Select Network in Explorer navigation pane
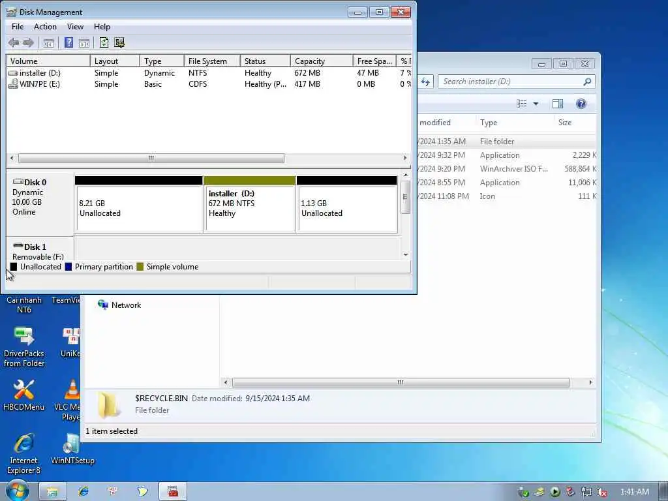Viewport: 668px width, 501px height. (120, 305)
